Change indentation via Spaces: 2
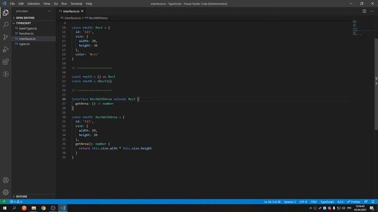 click(x=290, y=201)
